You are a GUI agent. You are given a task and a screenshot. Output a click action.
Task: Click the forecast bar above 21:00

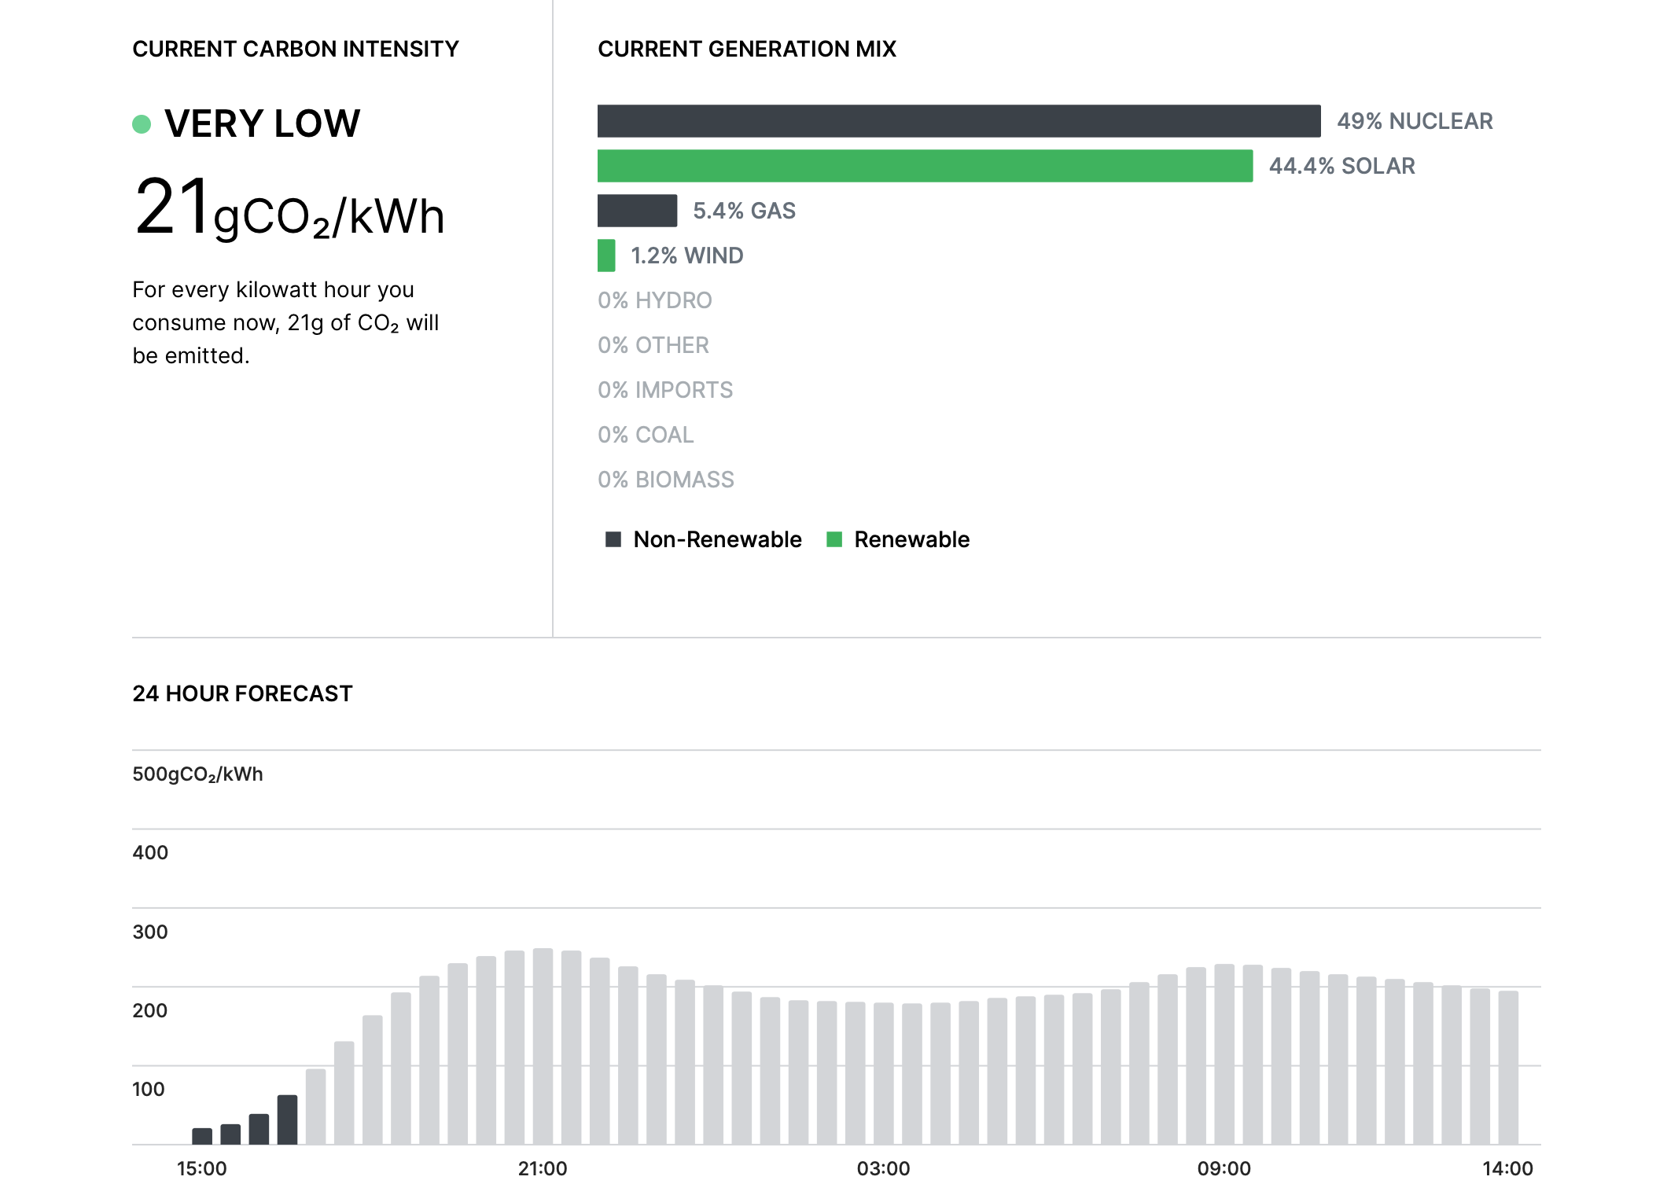tap(543, 1046)
